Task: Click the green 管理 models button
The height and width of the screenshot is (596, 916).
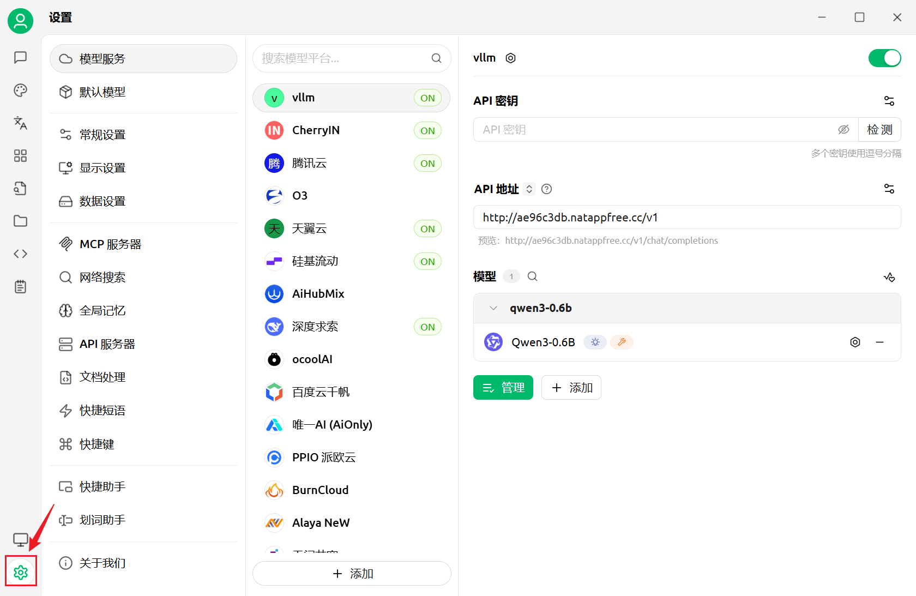Action: pos(503,388)
